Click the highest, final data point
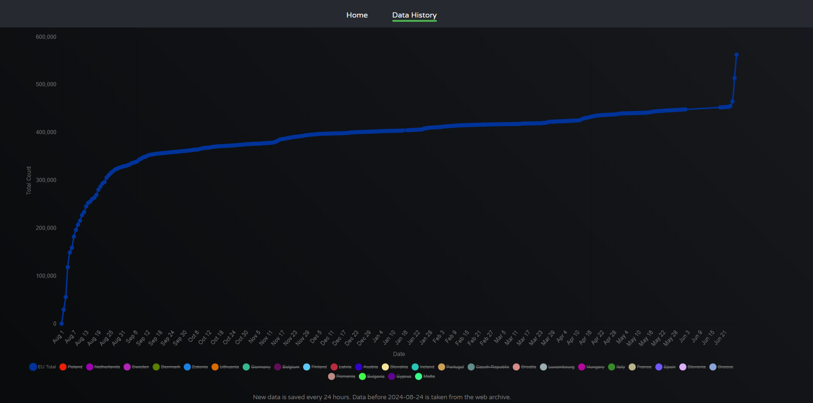813x403 pixels. (x=737, y=55)
